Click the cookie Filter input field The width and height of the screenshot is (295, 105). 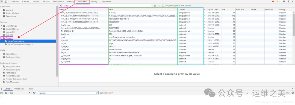[x=107, y=6]
